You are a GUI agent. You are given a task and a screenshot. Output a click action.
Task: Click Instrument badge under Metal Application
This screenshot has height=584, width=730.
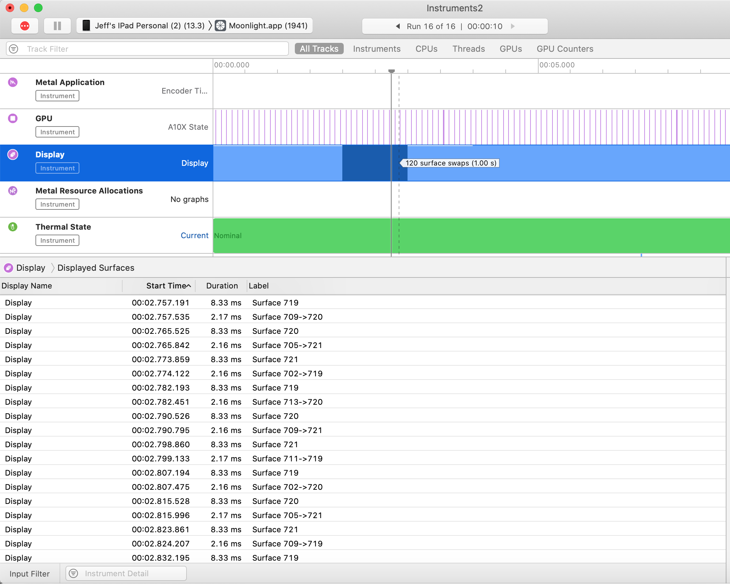(x=57, y=96)
